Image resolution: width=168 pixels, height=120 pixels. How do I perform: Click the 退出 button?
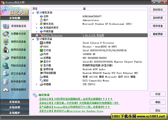point(158,111)
